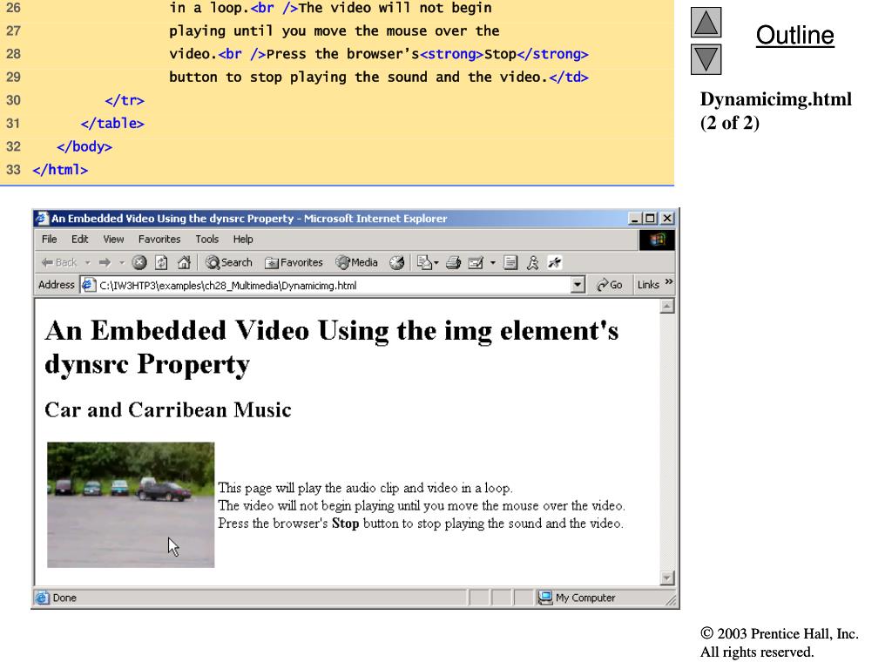Click the History icon in toolbar
Image resolution: width=892 pixels, height=669 pixels.
point(397,262)
